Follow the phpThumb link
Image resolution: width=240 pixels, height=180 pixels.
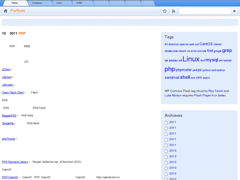(9, 139)
